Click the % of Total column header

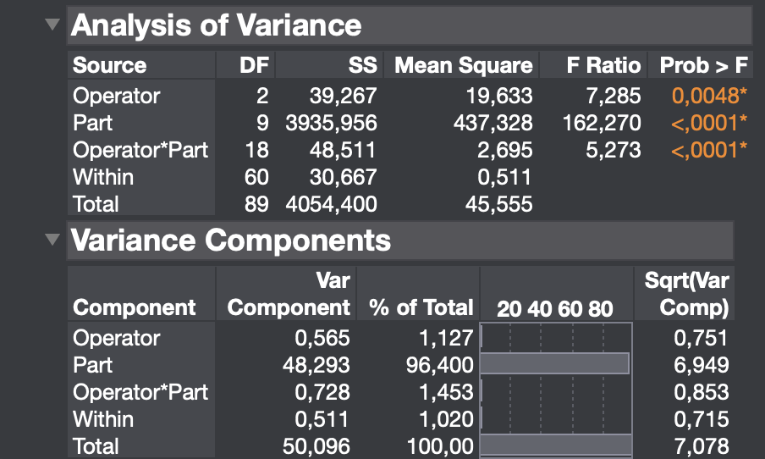pos(421,307)
